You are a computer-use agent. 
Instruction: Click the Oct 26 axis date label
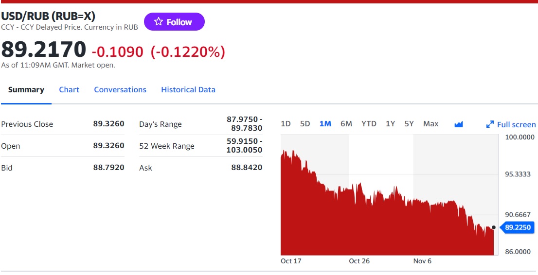point(359,261)
